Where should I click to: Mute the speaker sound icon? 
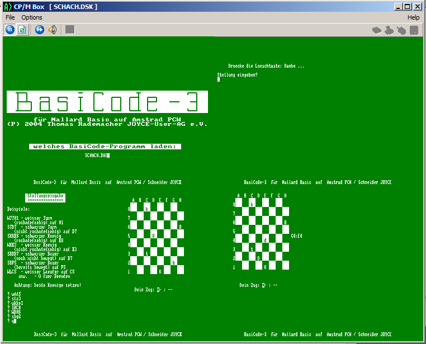53,29
